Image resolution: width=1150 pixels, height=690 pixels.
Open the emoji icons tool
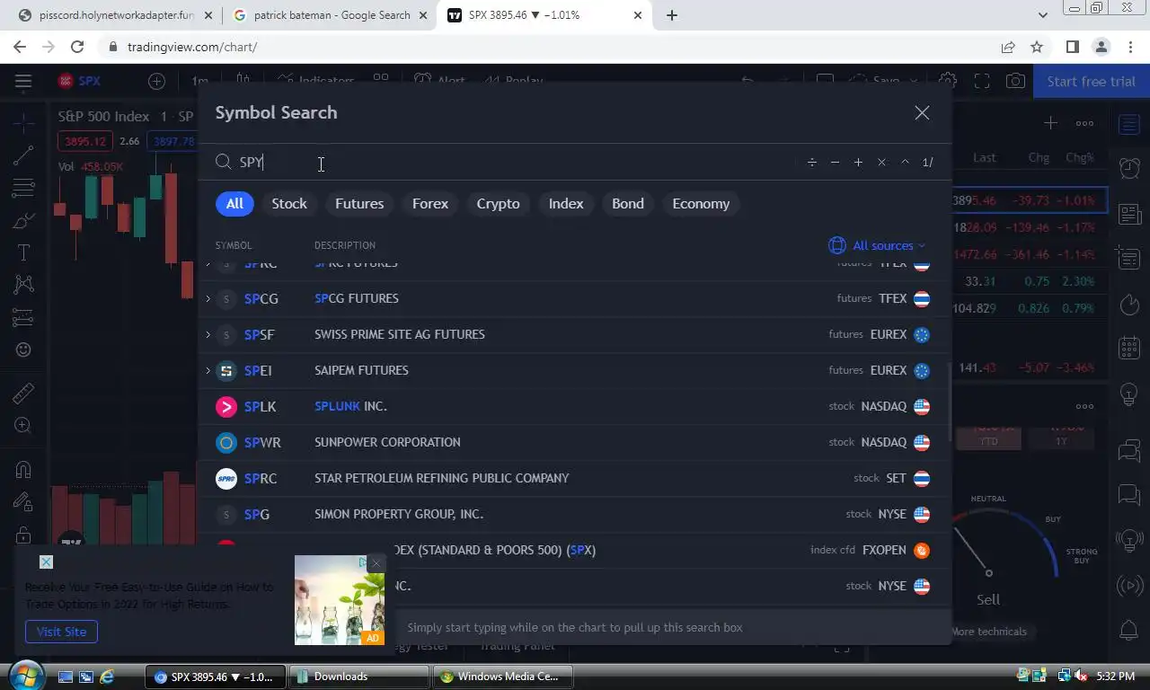(23, 349)
